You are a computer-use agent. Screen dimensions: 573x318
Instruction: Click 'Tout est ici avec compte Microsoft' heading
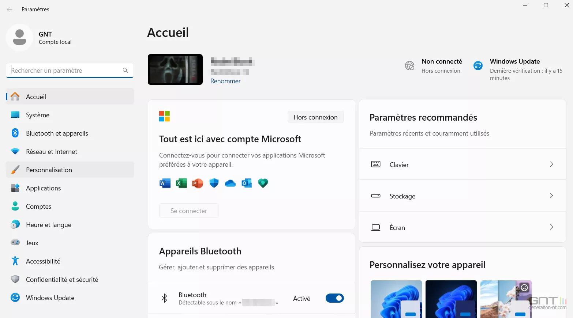[x=230, y=139]
